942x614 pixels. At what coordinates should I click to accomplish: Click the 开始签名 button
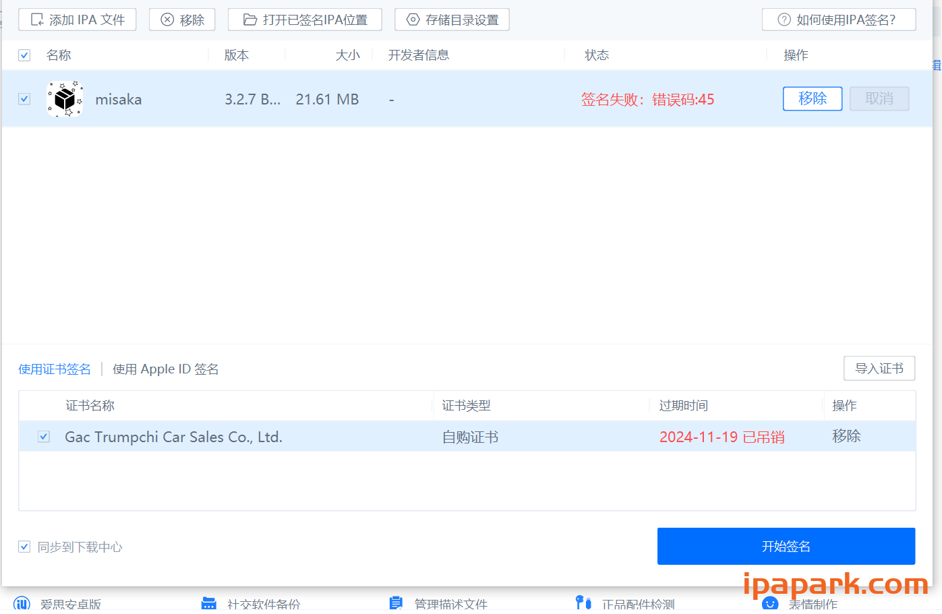[786, 546]
